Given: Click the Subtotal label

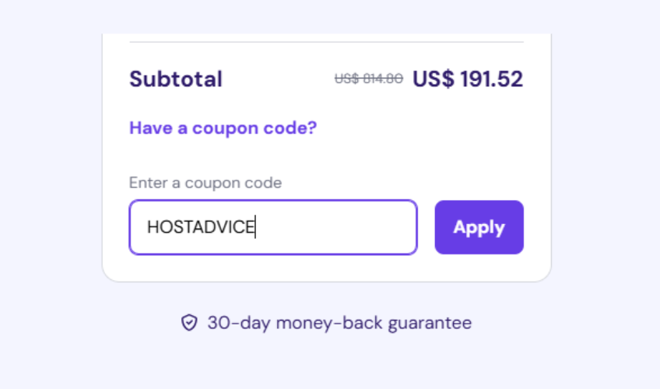Looking at the screenshot, I should click(176, 79).
